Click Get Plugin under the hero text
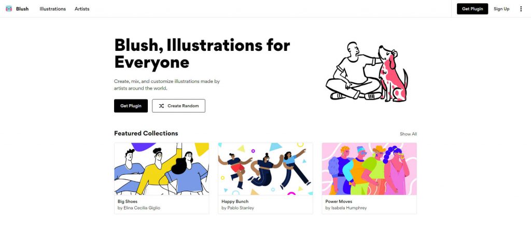Image resolution: width=531 pixels, height=225 pixels. click(131, 106)
